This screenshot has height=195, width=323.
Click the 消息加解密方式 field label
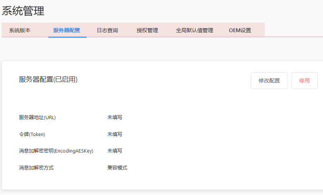click(x=36, y=168)
